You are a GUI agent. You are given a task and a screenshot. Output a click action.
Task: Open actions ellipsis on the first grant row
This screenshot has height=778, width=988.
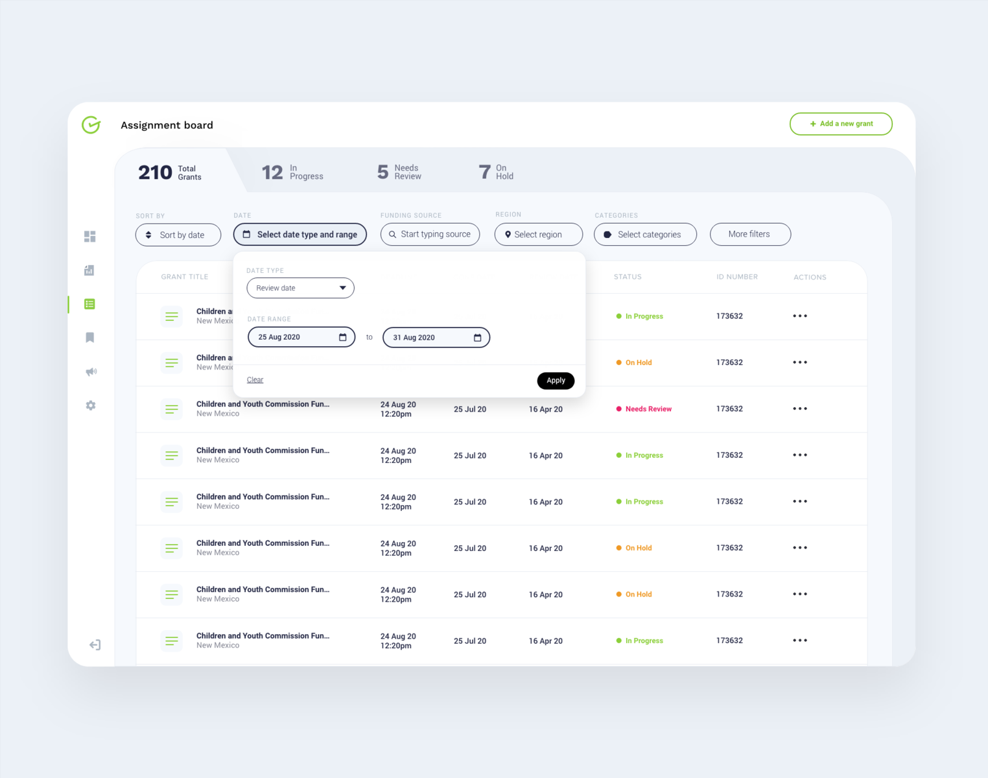(x=799, y=316)
